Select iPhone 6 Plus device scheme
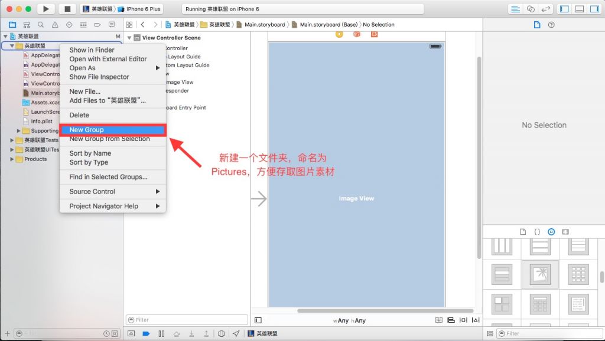The width and height of the screenshot is (605, 341). coord(139,9)
